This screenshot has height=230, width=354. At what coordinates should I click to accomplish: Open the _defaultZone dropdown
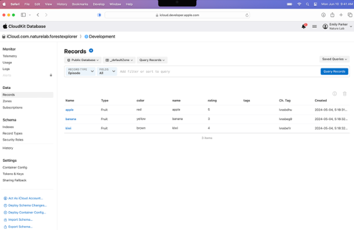[119, 60]
